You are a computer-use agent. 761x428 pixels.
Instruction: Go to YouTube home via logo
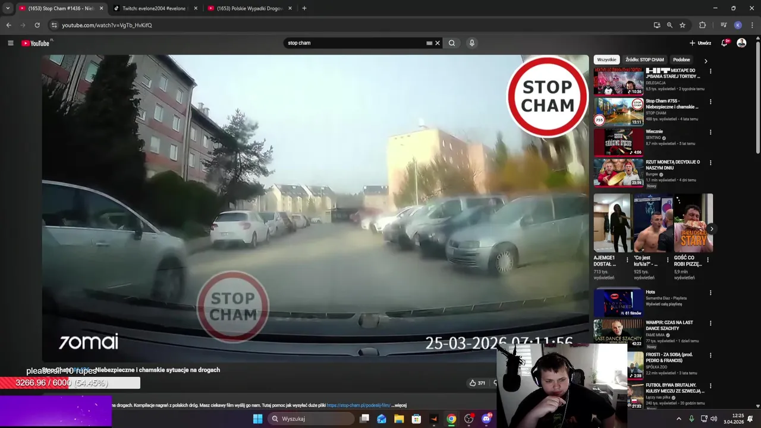(37, 43)
